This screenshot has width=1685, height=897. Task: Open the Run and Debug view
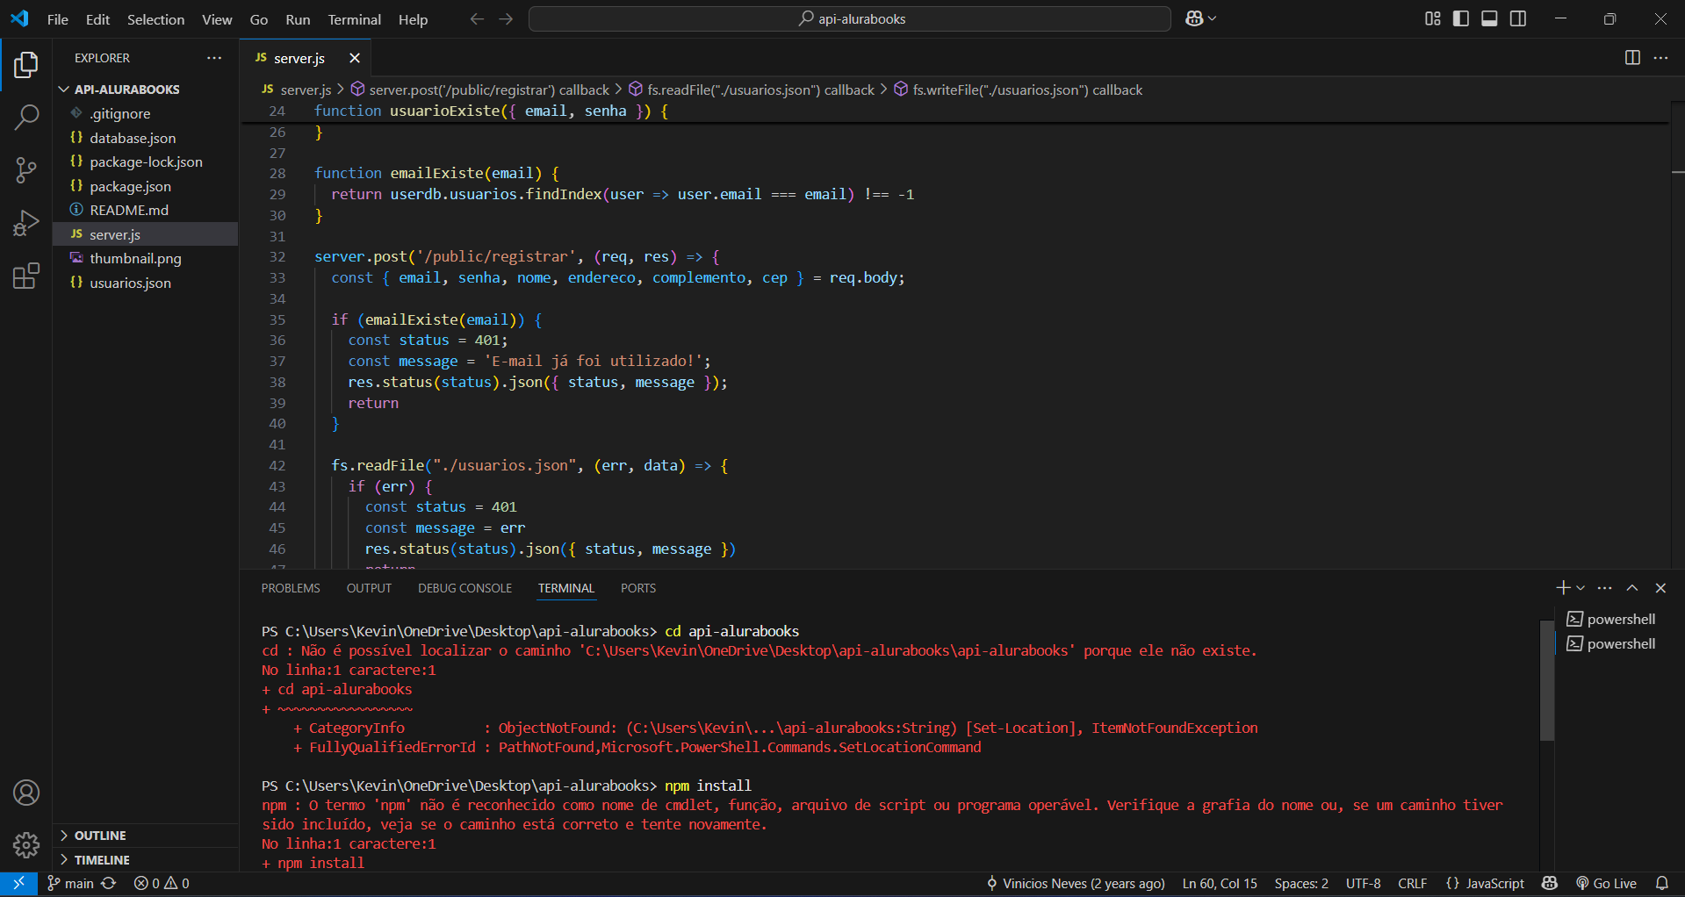point(26,223)
